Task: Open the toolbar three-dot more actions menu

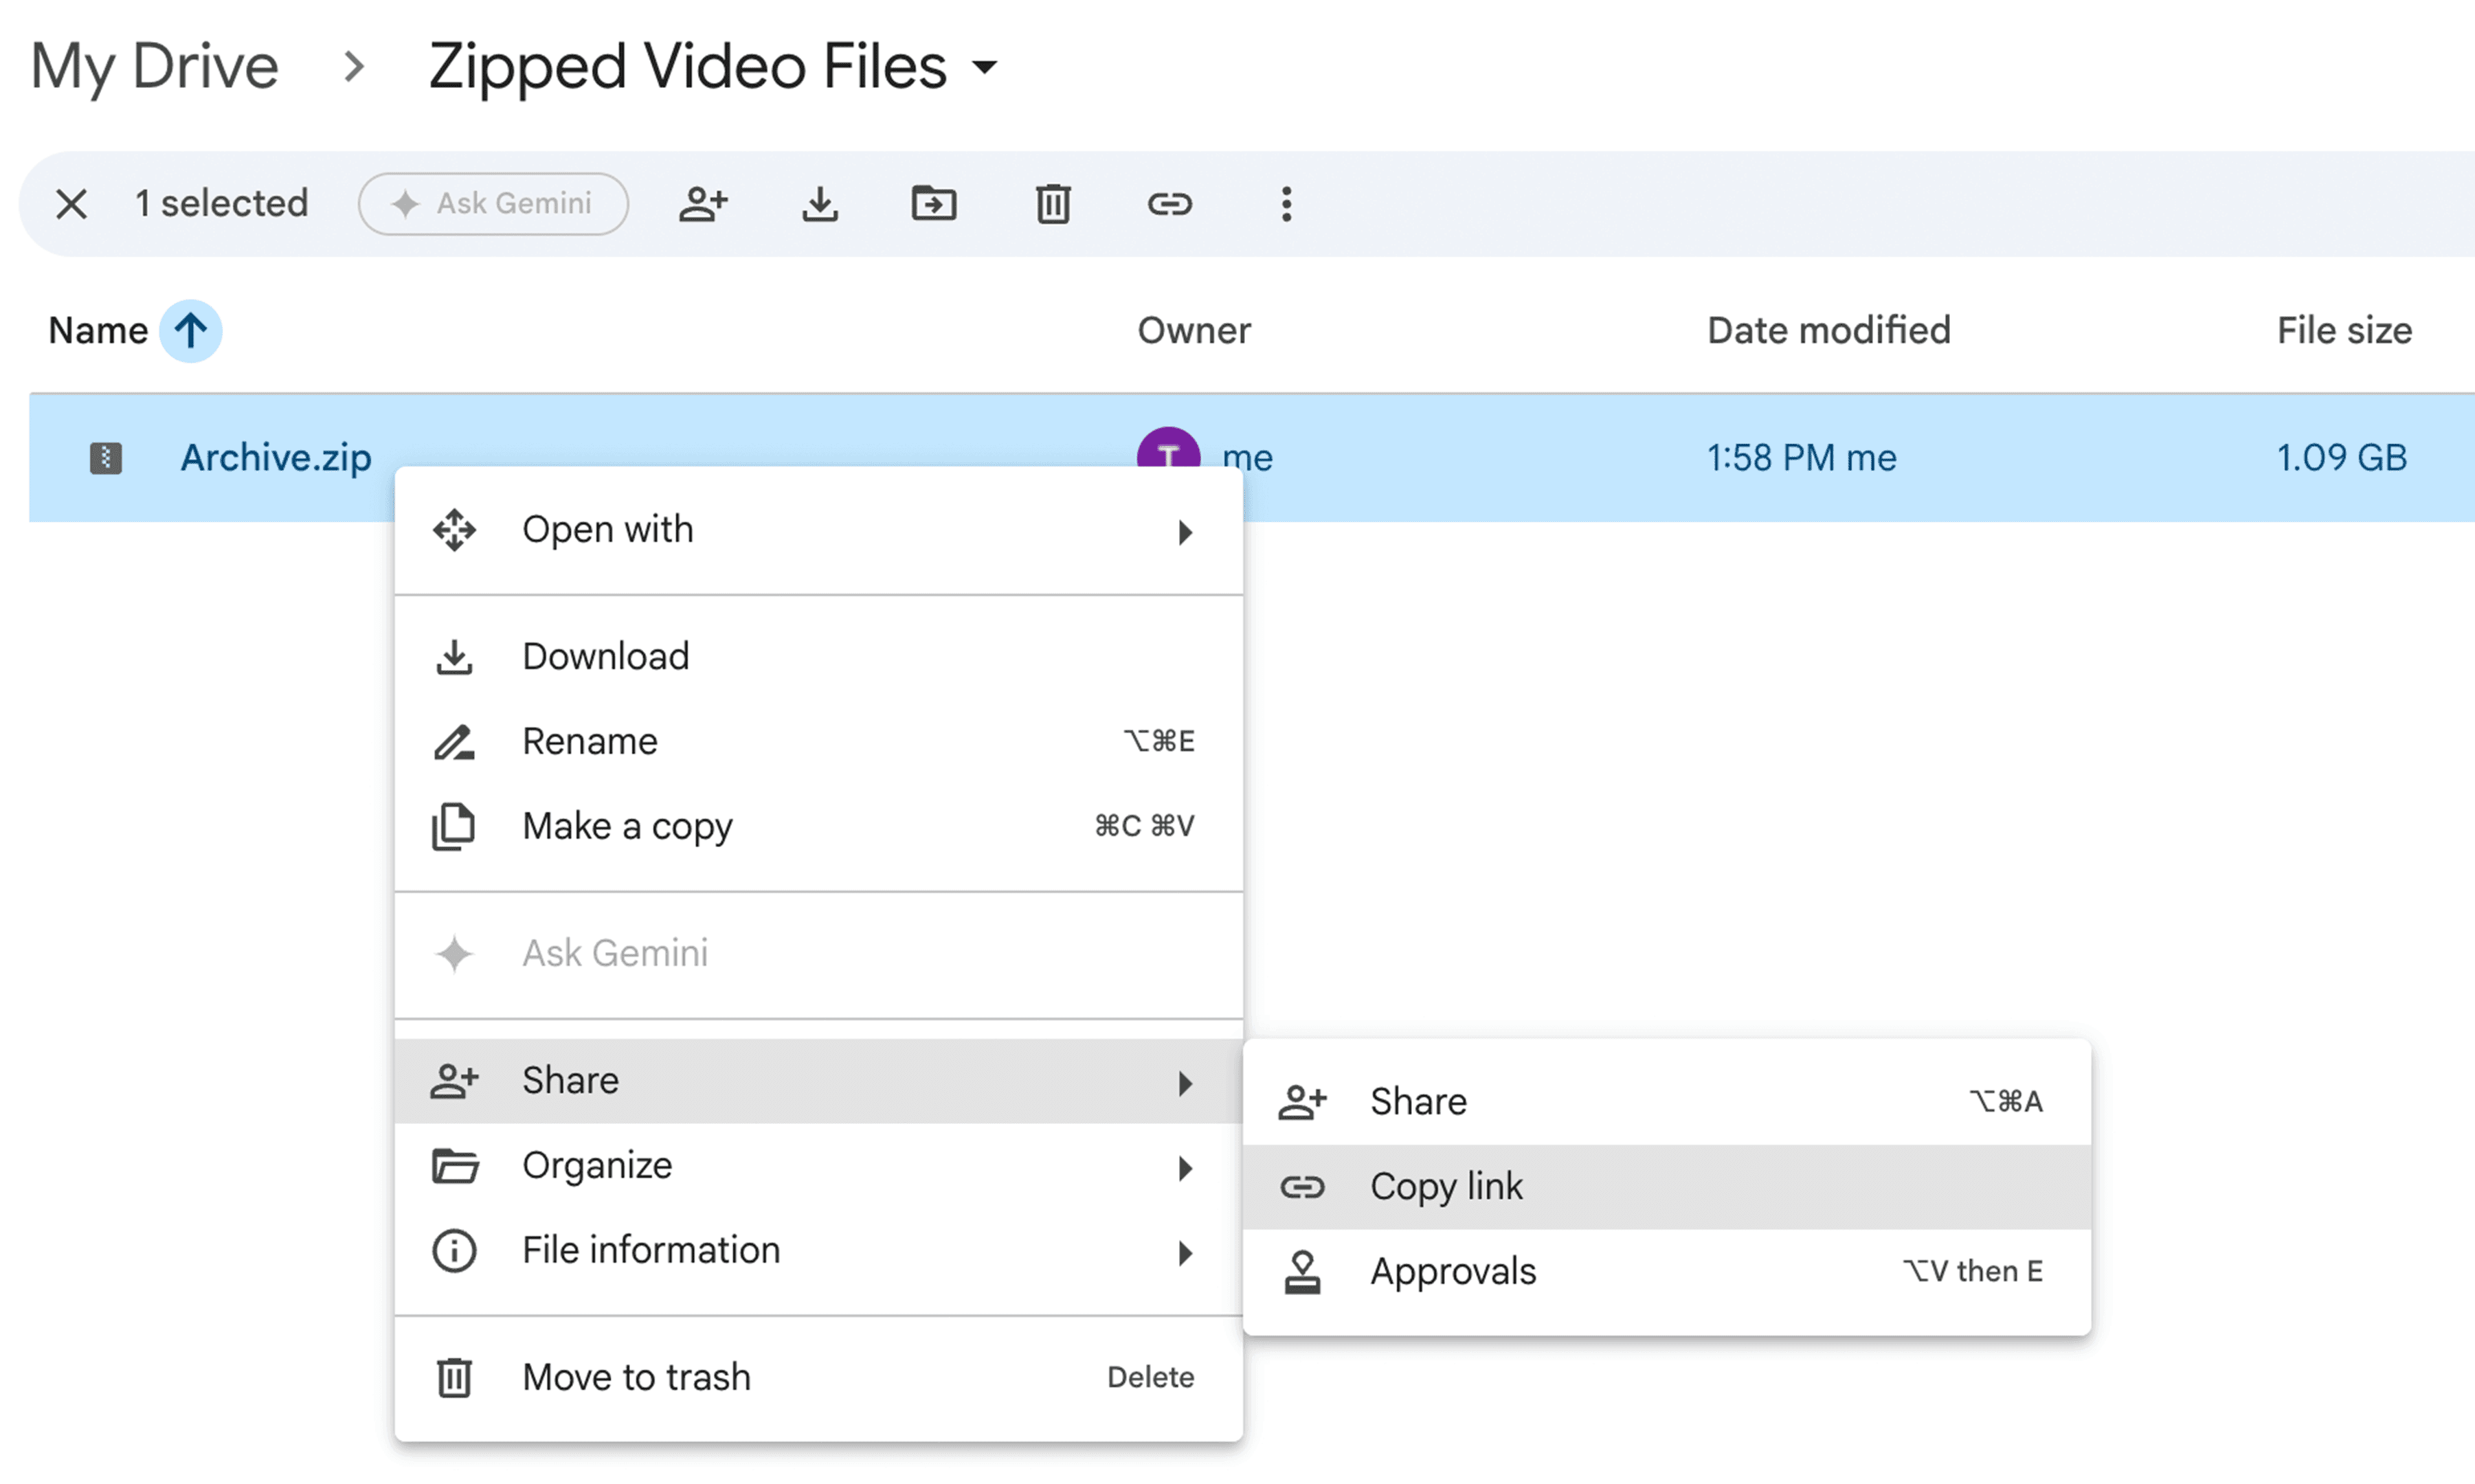Action: 1286,204
